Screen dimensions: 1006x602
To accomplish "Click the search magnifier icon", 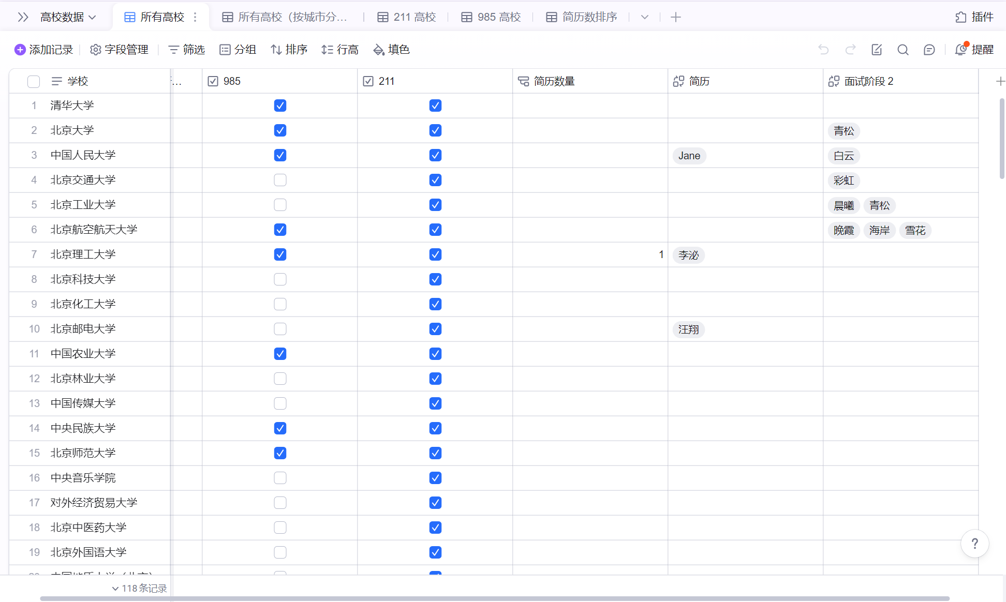I will tap(903, 50).
